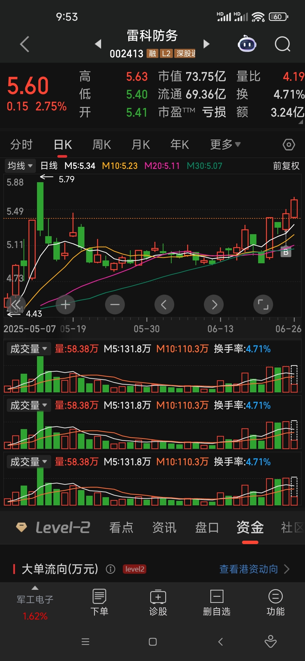
Task: Open the 盘口 order book tab
Action: tap(207, 527)
